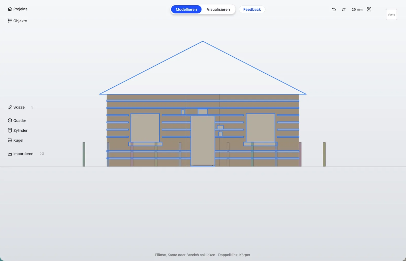The width and height of the screenshot is (406, 261).
Task: Open the Feedback button
Action: (x=252, y=9)
